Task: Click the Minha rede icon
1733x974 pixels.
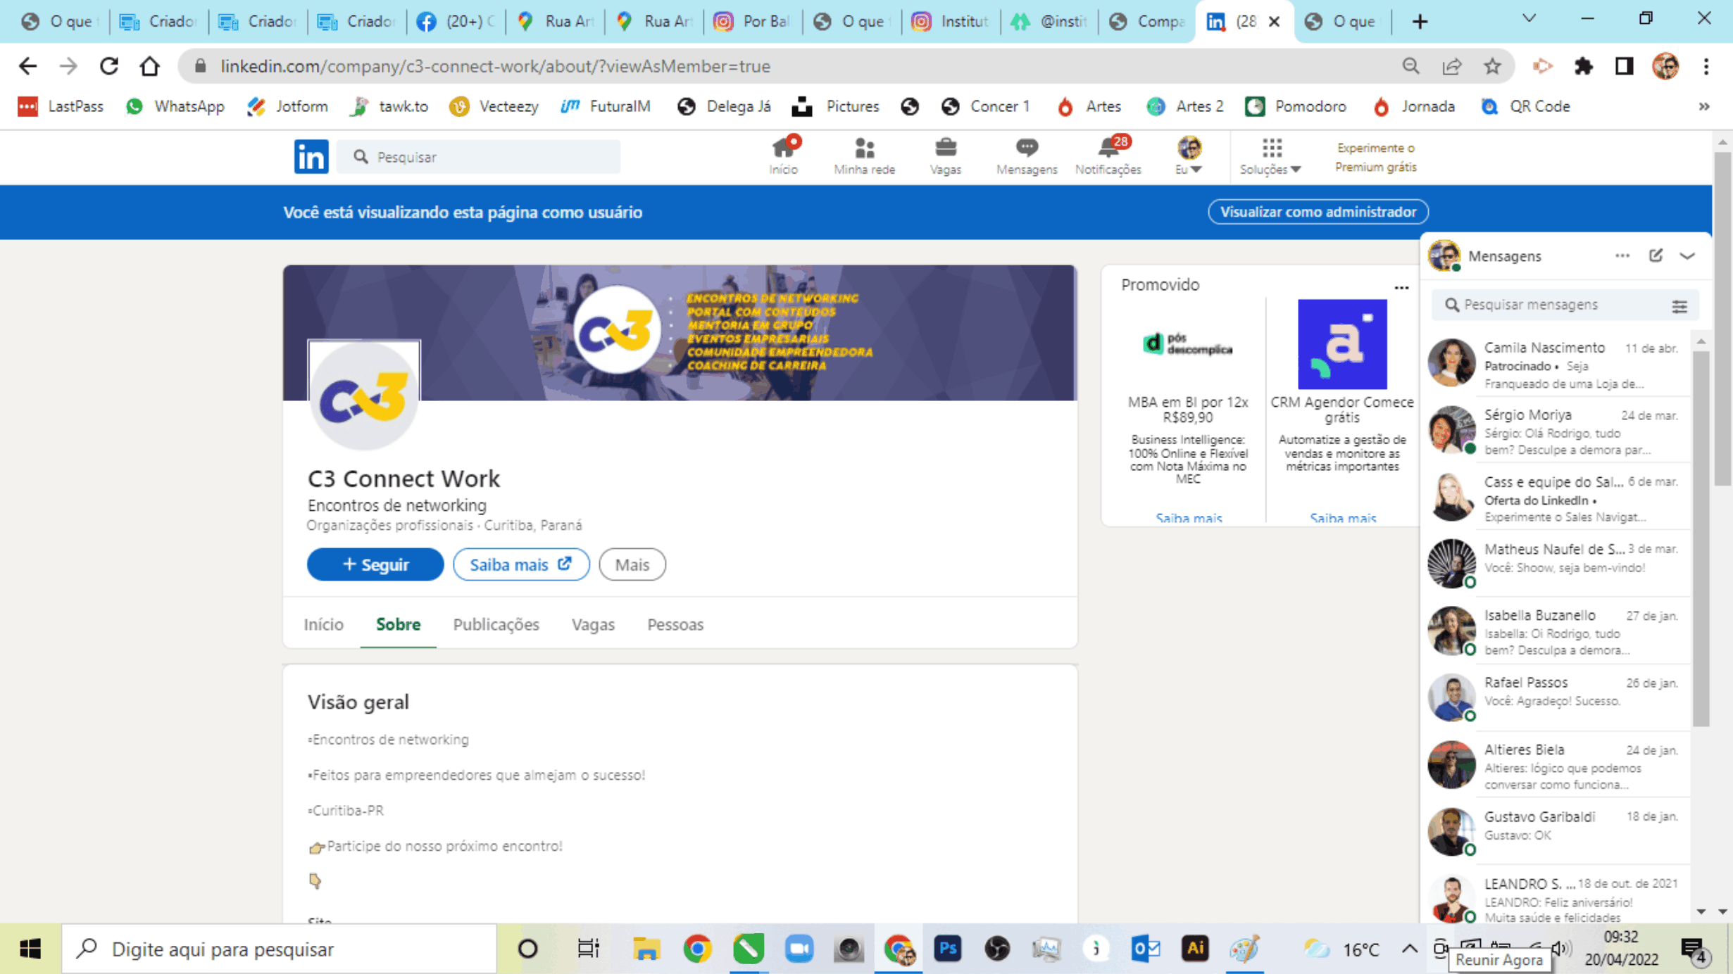Action: coord(865,149)
